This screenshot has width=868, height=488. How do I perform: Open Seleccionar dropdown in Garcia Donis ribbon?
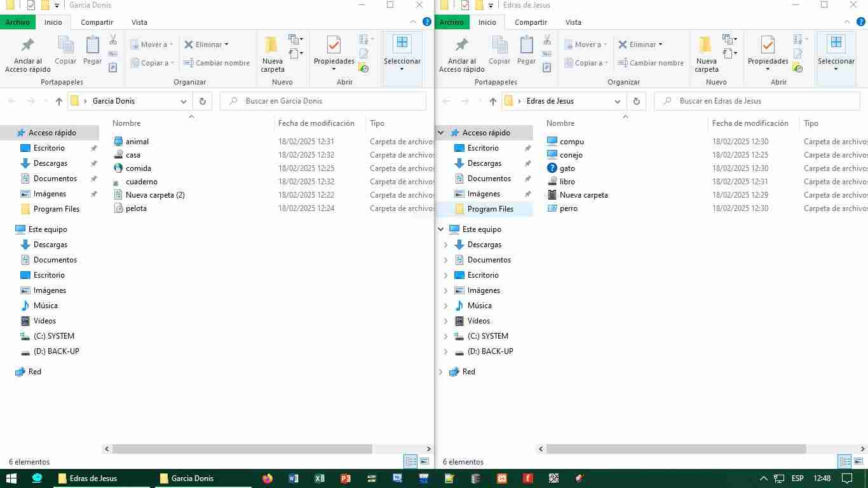402,58
